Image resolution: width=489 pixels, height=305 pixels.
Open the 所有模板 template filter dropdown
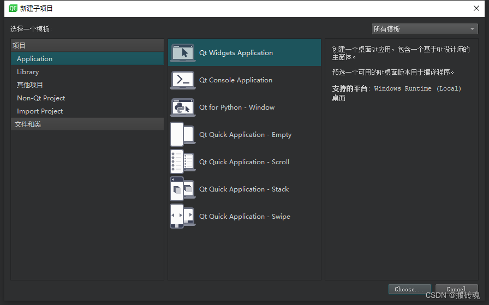pyautogui.click(x=425, y=29)
